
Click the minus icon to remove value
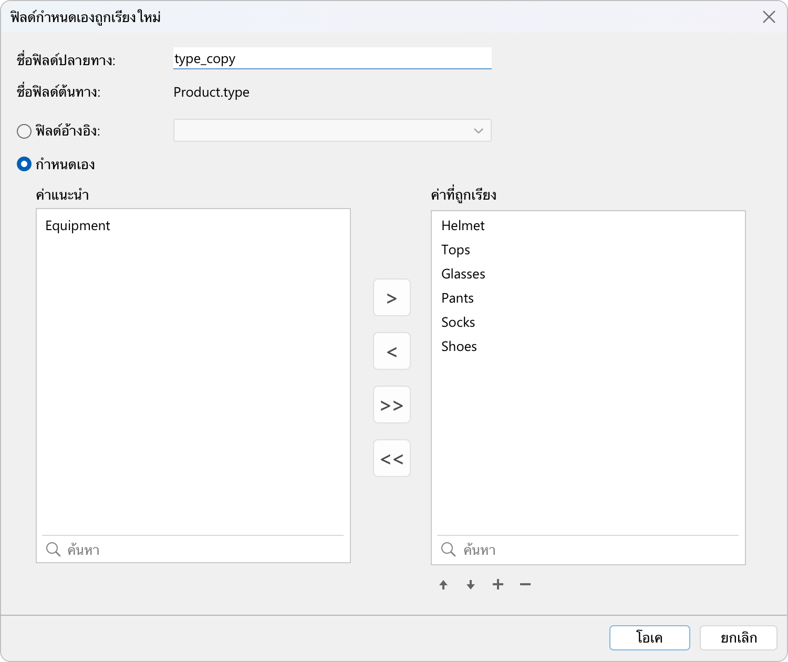(x=525, y=585)
